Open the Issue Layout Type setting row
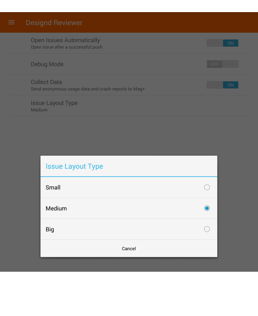Viewport: 258px width, 316px height. pos(129,106)
